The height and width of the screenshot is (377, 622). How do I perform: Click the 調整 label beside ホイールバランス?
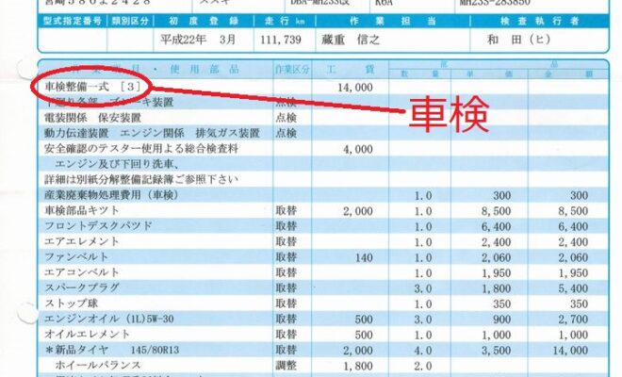286,365
